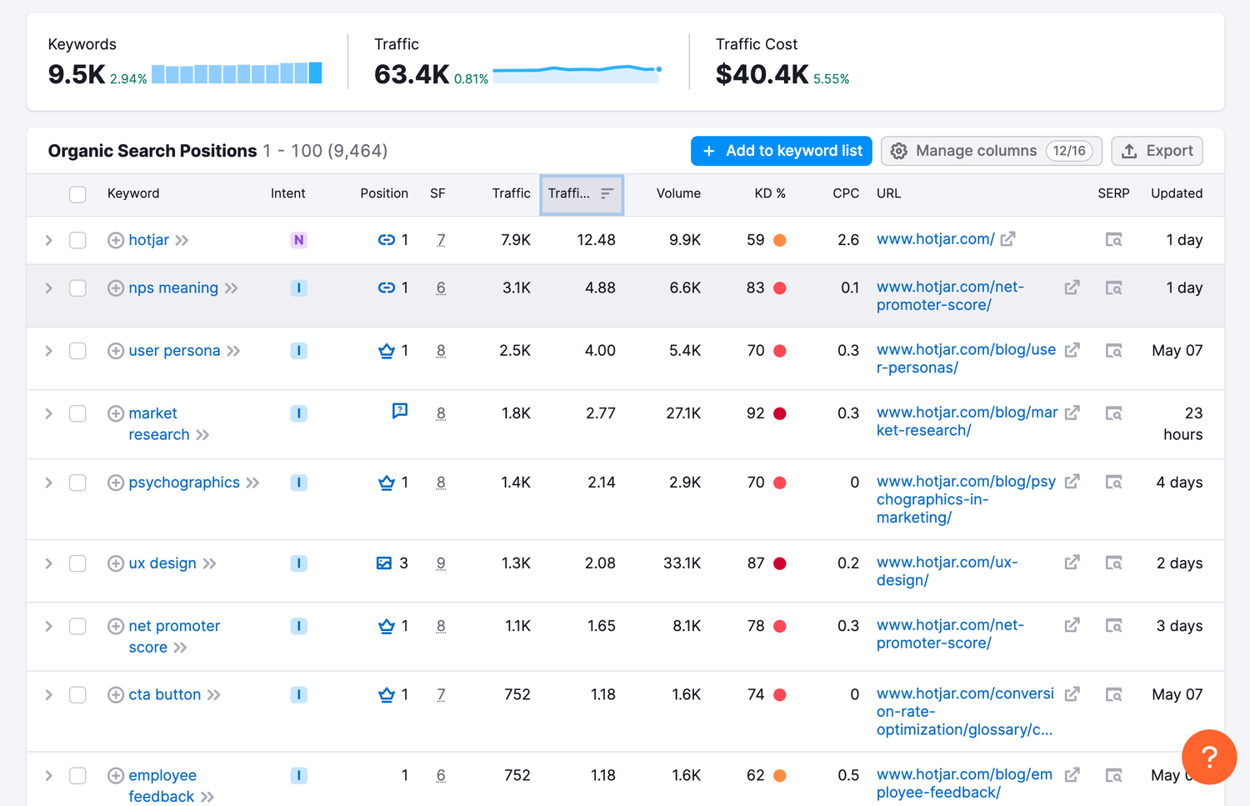Screen dimensions: 1250x806
Task: Open Manage columns settings
Action: (992, 151)
